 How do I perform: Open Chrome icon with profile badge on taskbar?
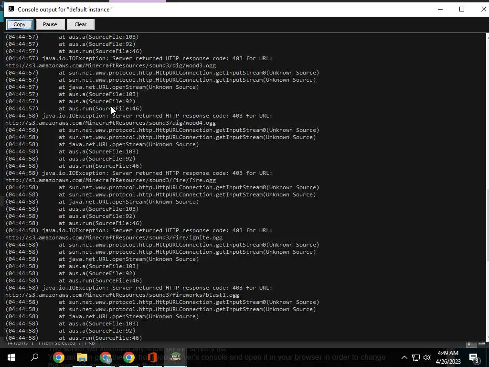106,357
